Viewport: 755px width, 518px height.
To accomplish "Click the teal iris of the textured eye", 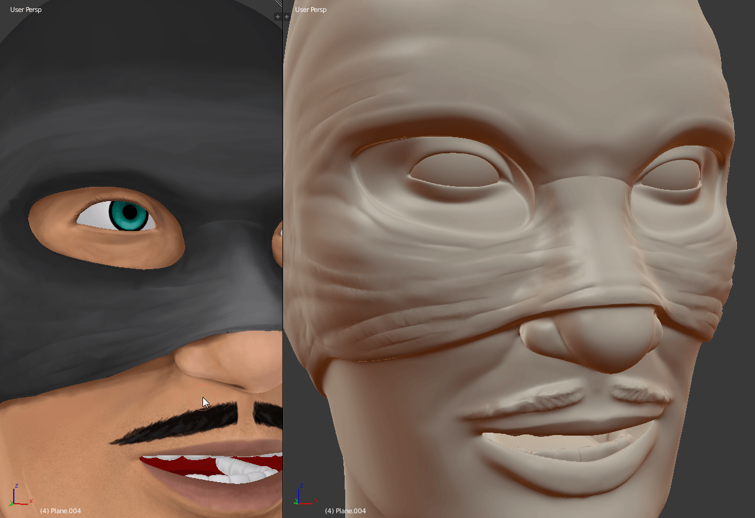I will click(x=137, y=216).
